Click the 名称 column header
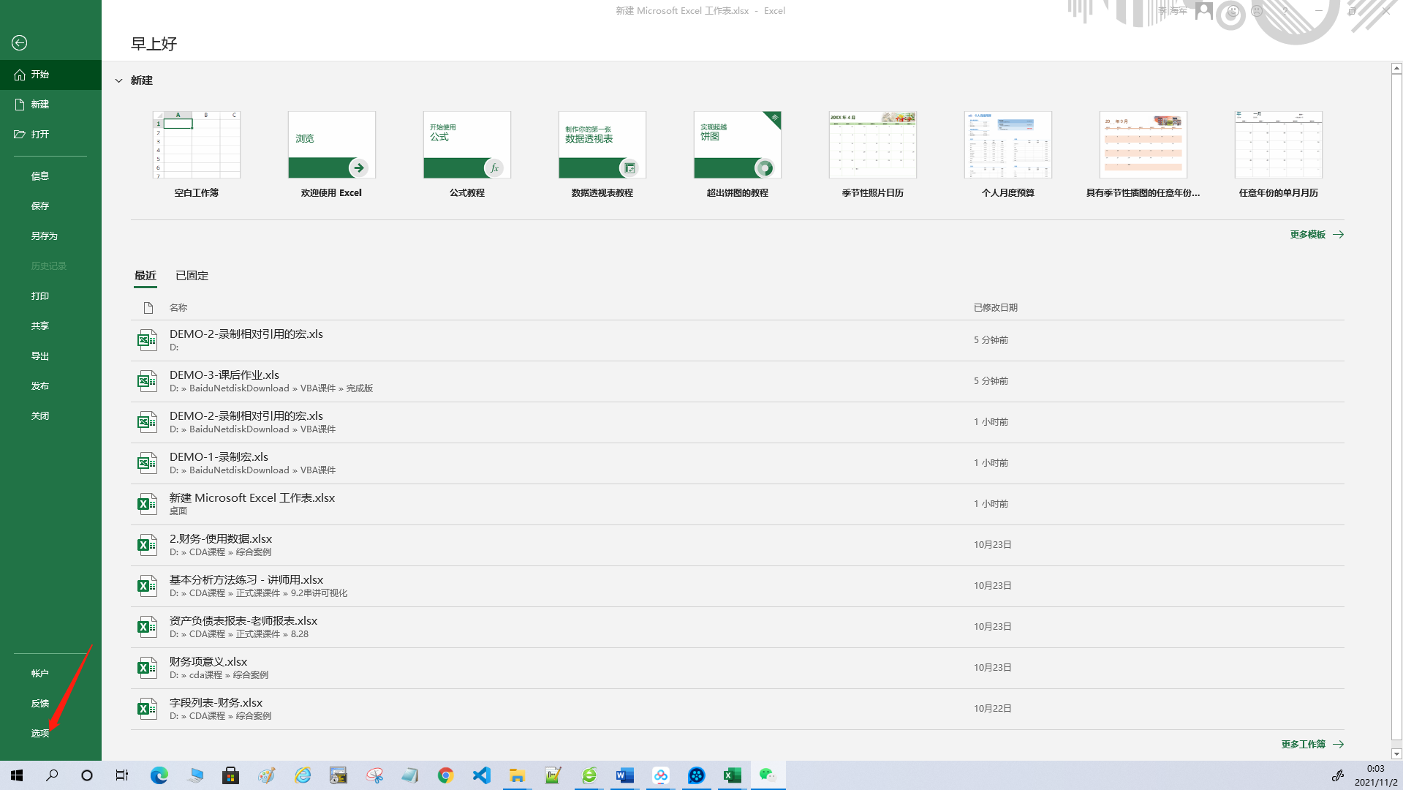1403x790 pixels. point(178,308)
